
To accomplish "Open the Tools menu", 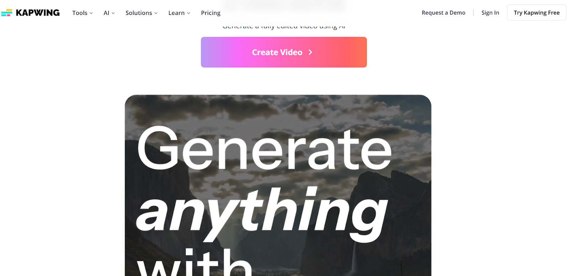I will [x=82, y=13].
